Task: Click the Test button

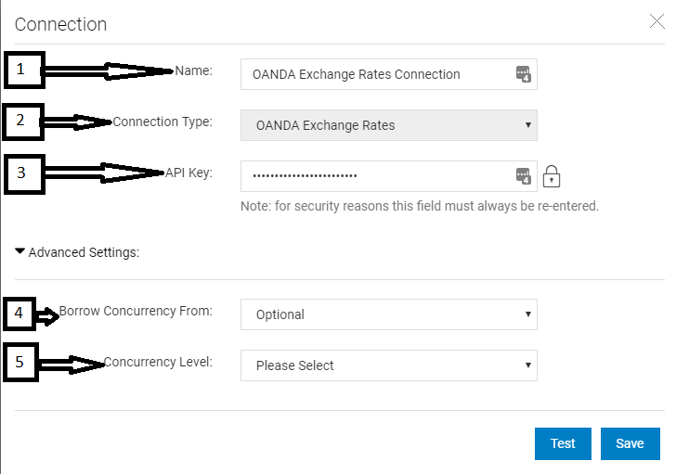Action: 563,443
